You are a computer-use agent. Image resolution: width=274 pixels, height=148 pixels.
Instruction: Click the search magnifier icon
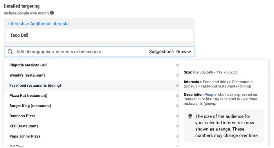coord(10,52)
